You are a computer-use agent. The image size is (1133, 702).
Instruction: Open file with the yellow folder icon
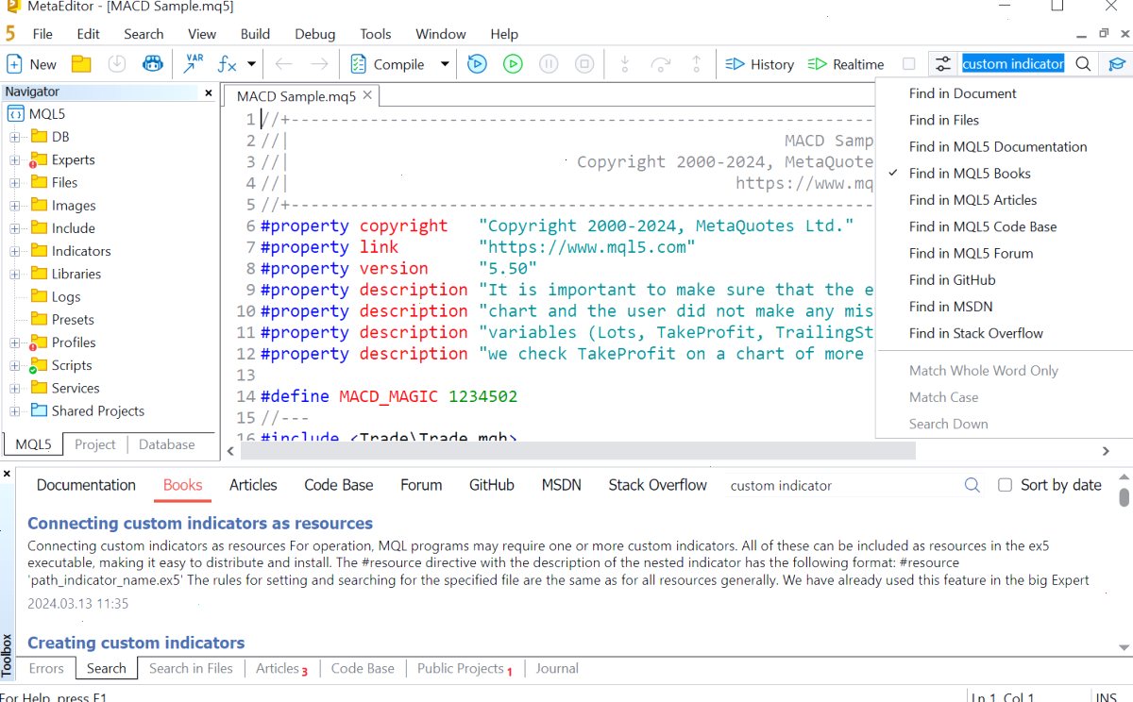click(x=81, y=64)
